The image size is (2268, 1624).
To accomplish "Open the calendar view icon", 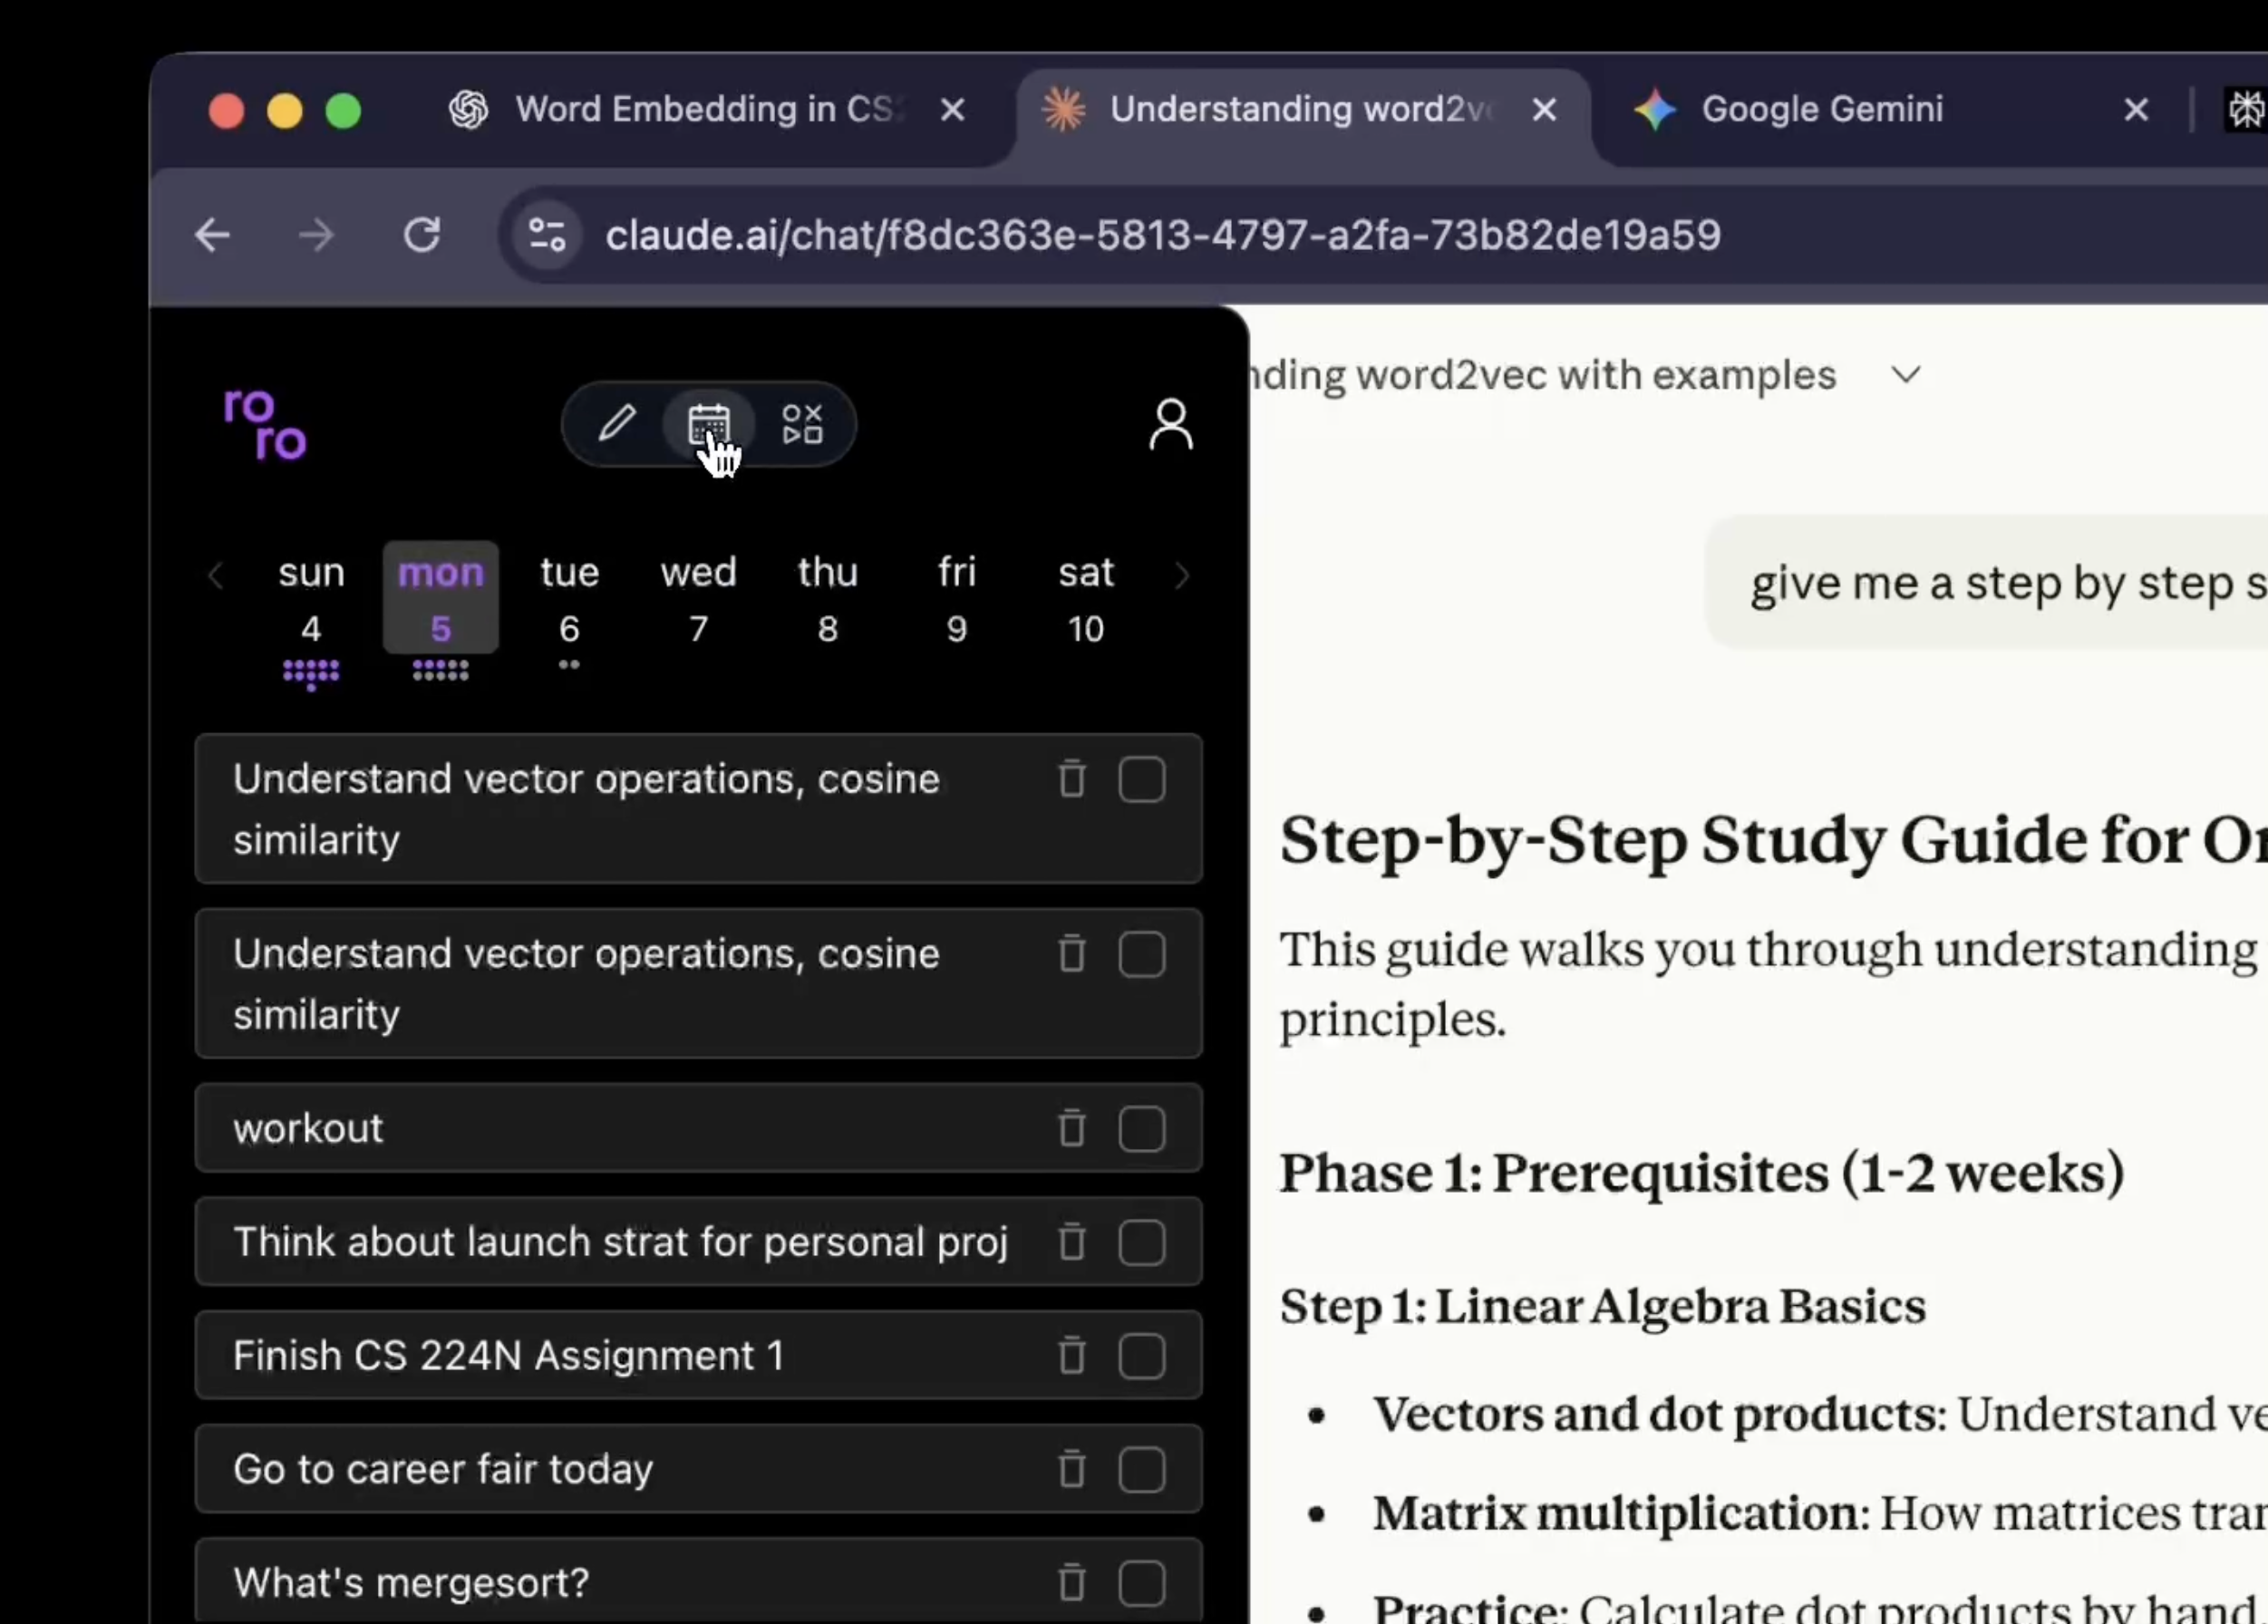I will 710,424.
